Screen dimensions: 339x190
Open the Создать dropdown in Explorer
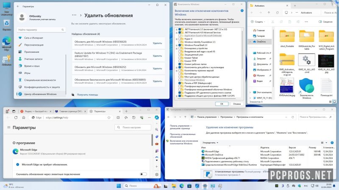click(x=258, y=22)
